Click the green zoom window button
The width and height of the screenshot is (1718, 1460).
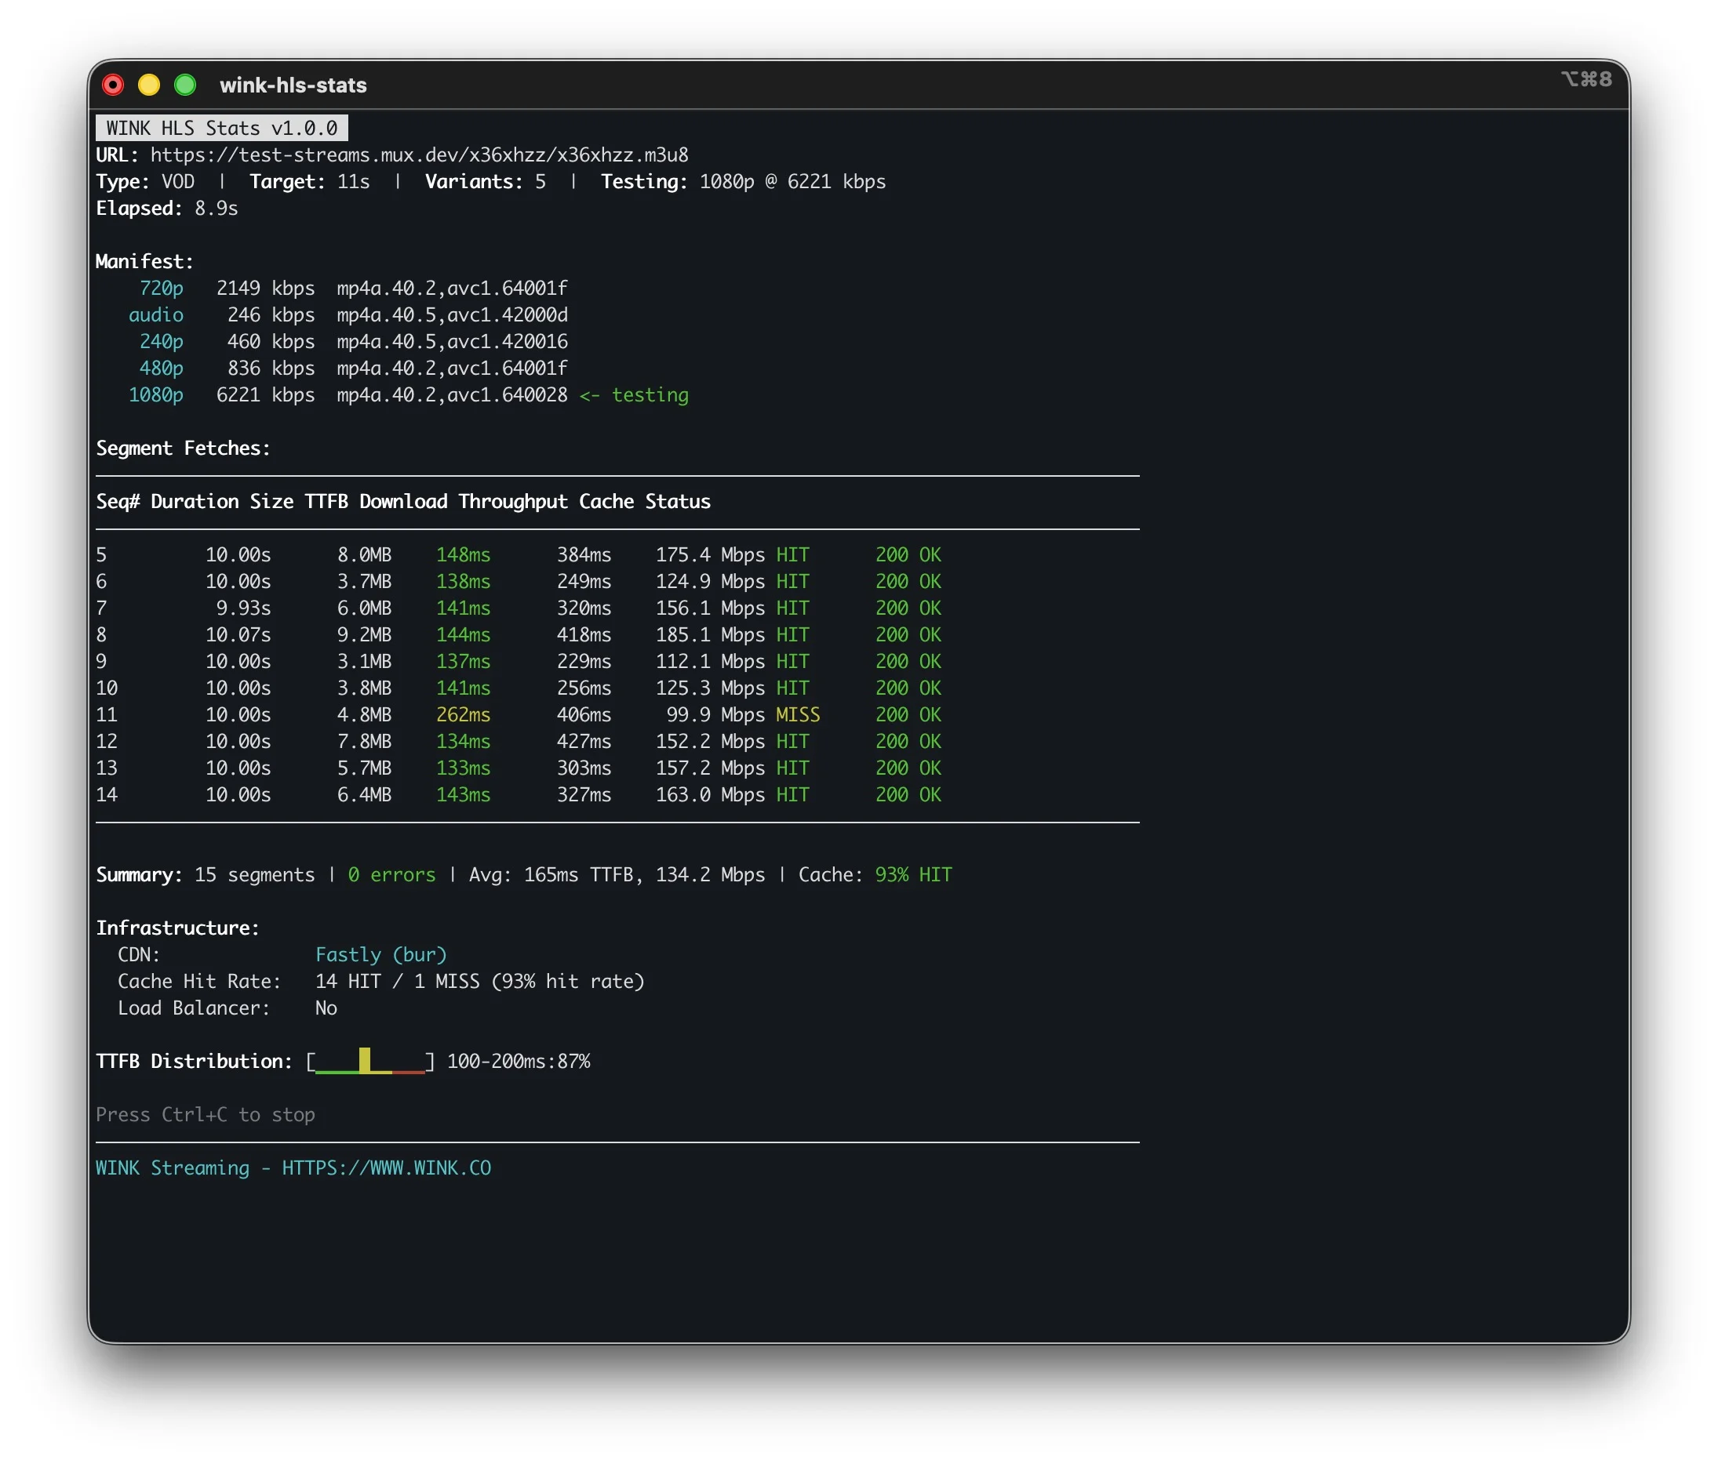(185, 85)
